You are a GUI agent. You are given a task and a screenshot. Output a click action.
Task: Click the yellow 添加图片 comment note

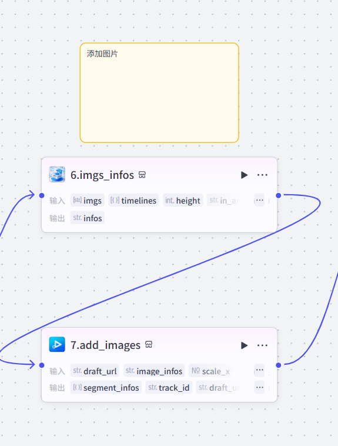159,93
